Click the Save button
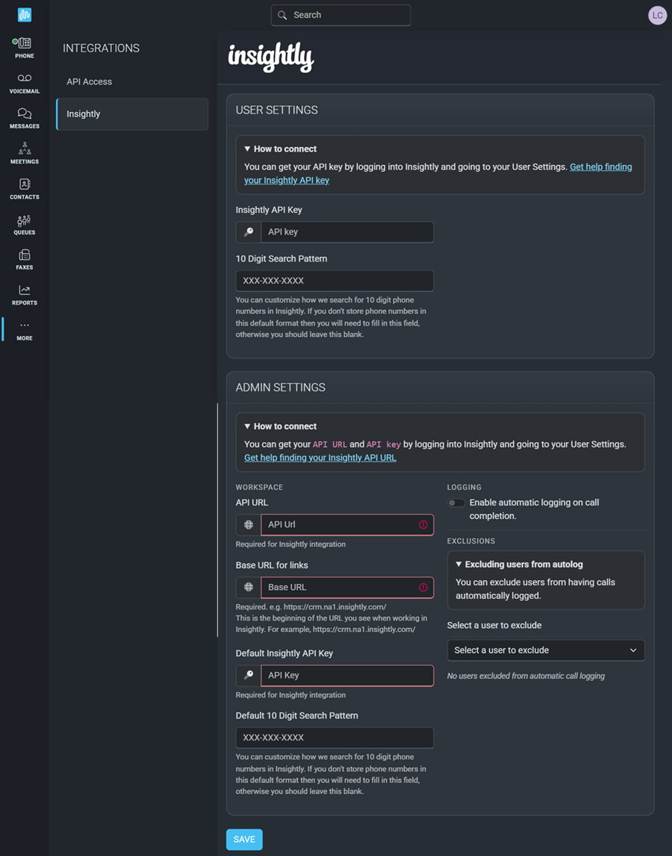 (x=244, y=840)
